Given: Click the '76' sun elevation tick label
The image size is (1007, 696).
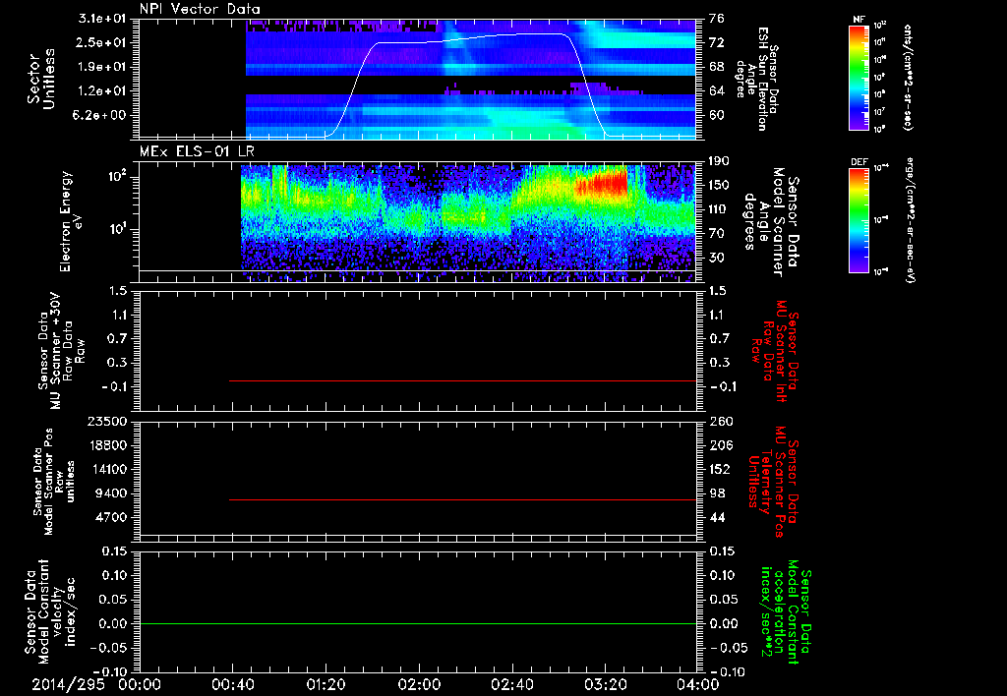Looking at the screenshot, I should tap(717, 19).
